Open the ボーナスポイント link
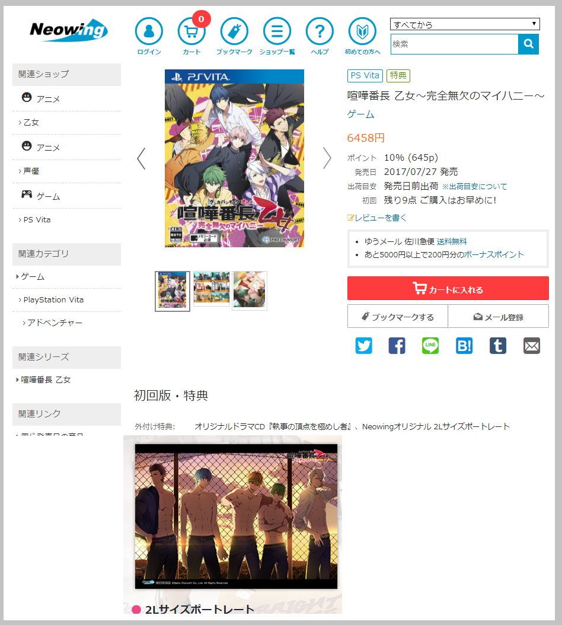Screen dimensions: 562x625 click(x=494, y=255)
